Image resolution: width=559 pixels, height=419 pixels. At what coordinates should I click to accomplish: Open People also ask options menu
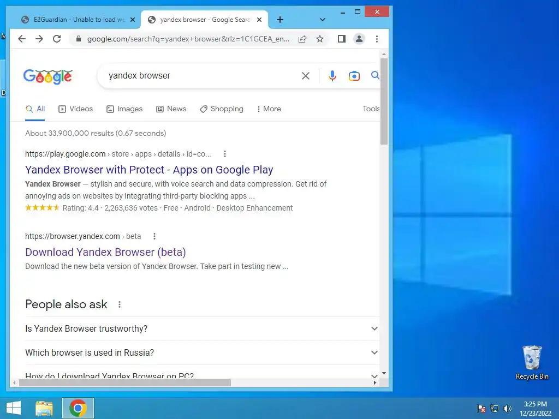tap(120, 304)
